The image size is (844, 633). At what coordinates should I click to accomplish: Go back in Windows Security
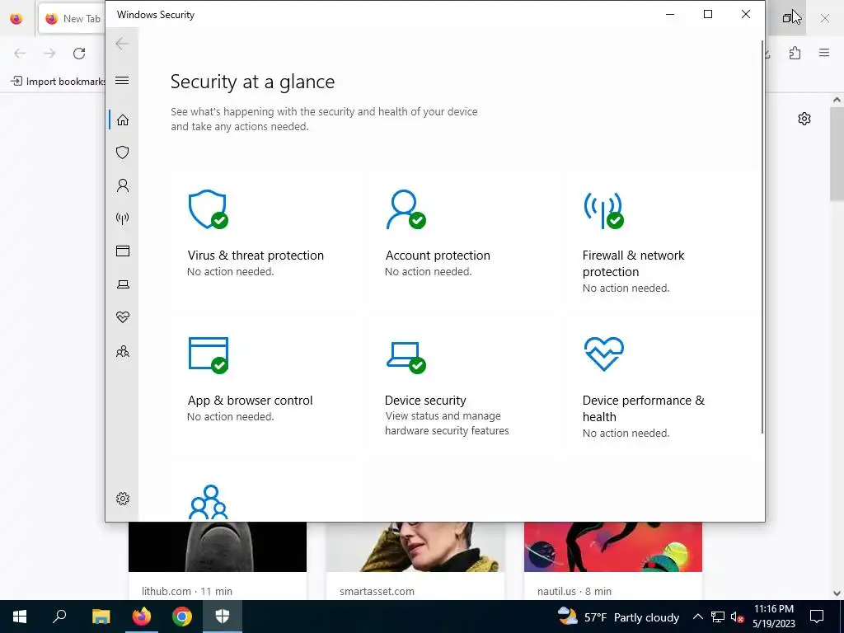coord(122,44)
